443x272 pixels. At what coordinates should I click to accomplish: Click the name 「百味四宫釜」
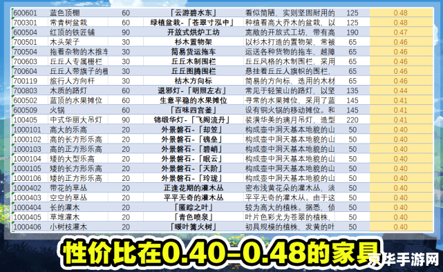point(194,110)
